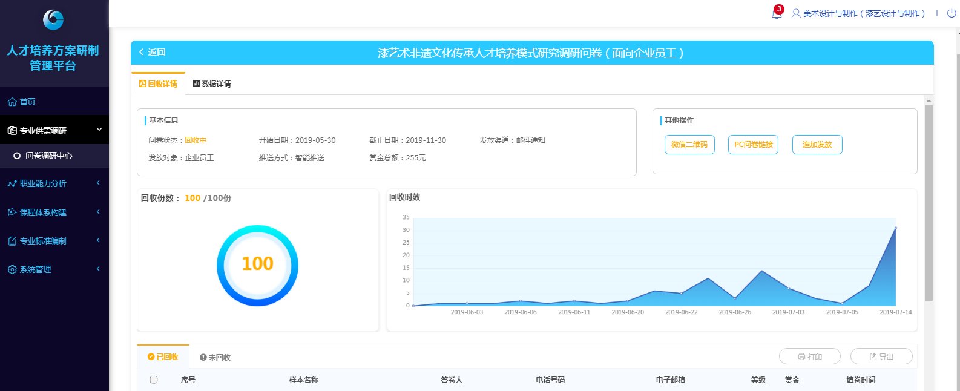Expand the 系统管理 menu chevron
Viewport: 960px width, 391px height.
coord(98,269)
